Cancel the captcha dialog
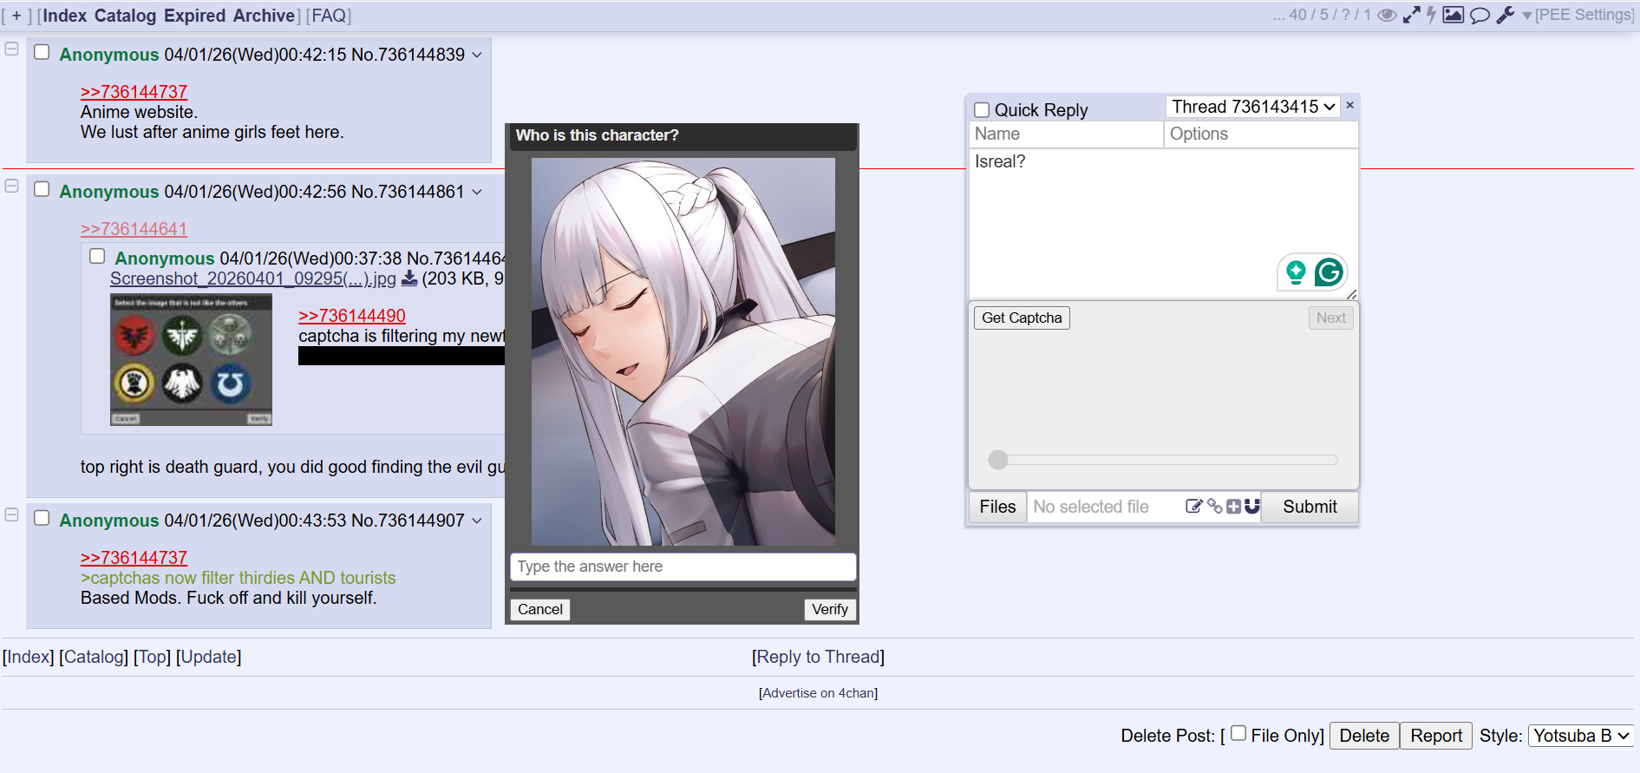The width and height of the screenshot is (1640, 773). click(540, 609)
